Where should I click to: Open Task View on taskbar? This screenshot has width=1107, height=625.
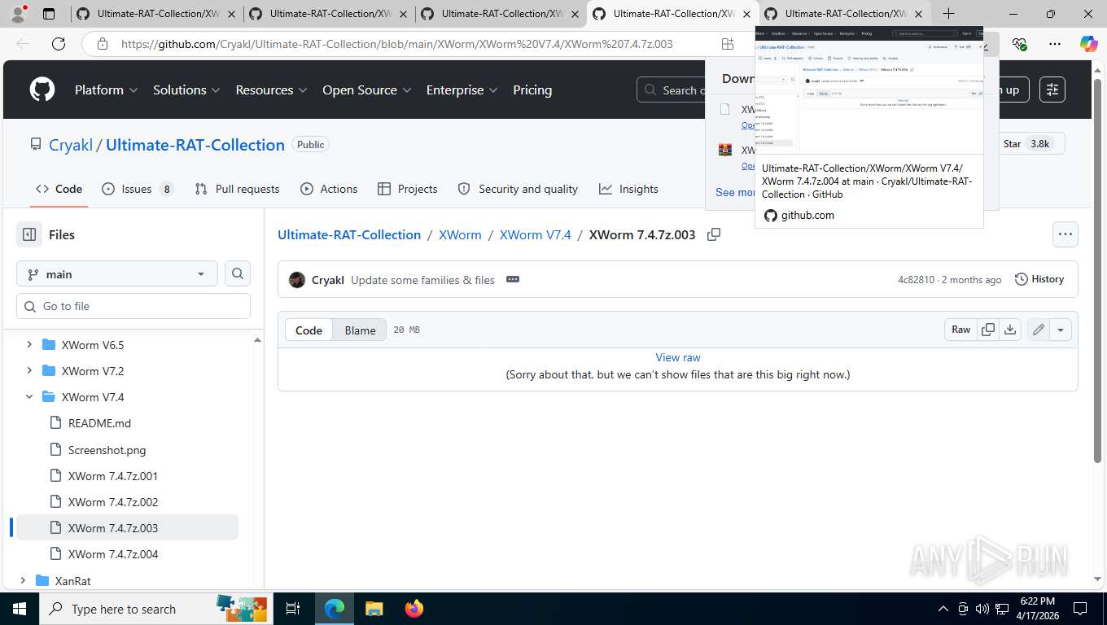[293, 609]
